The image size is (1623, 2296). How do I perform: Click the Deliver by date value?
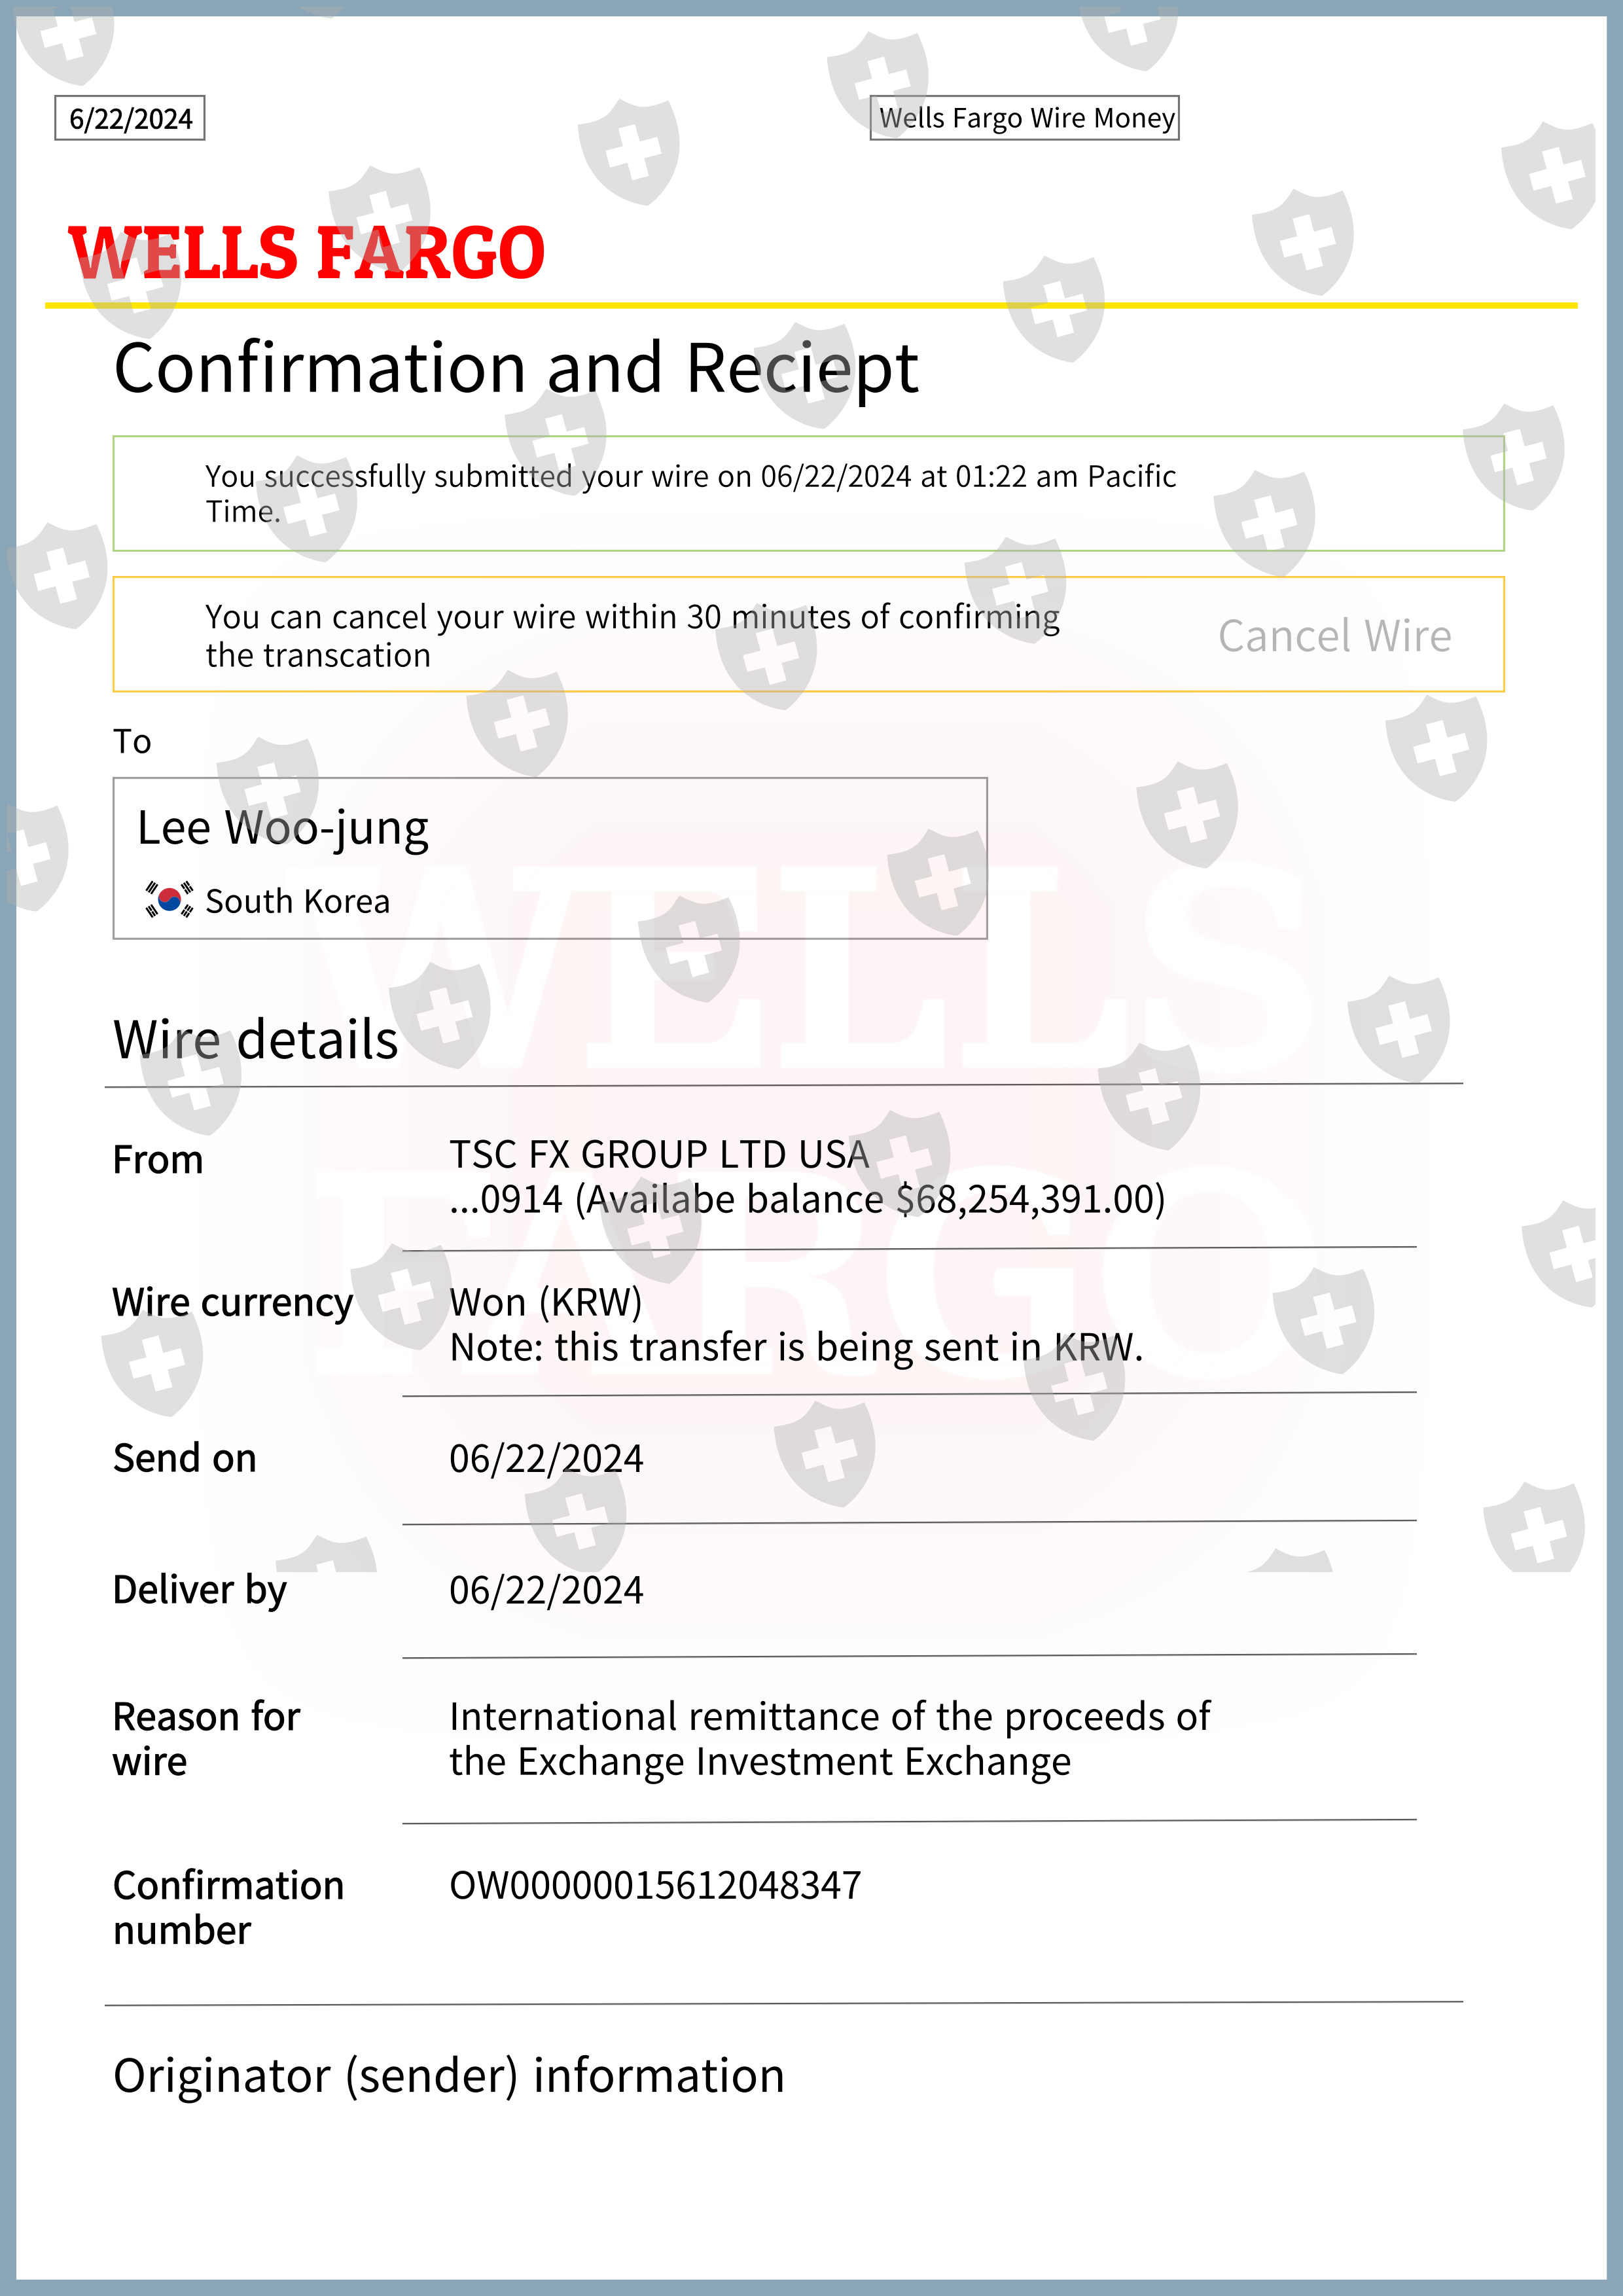(546, 1590)
